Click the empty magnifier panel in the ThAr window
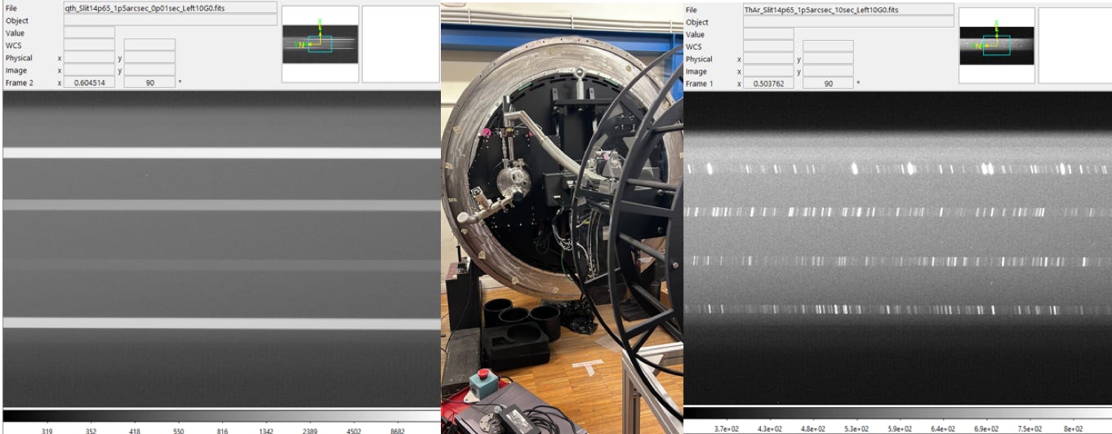The height and width of the screenshot is (434, 1112). pyautogui.click(x=1074, y=45)
